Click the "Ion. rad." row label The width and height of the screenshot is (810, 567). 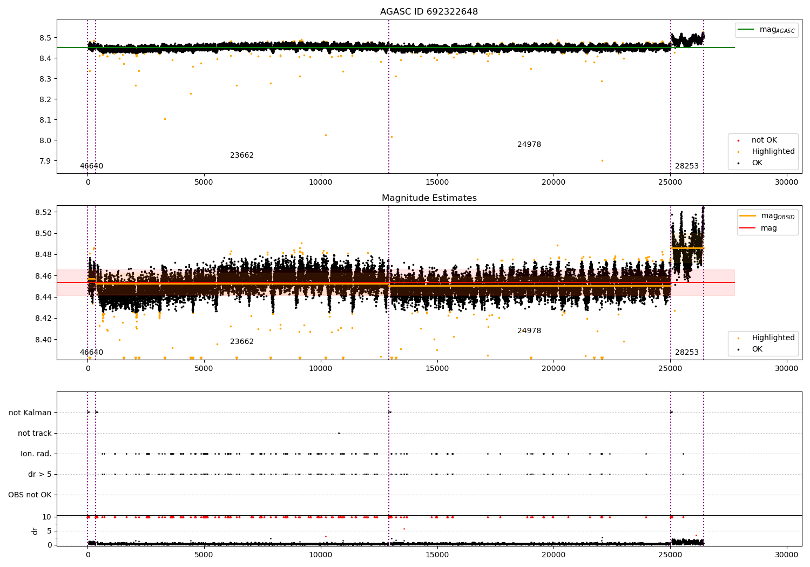click(36, 454)
